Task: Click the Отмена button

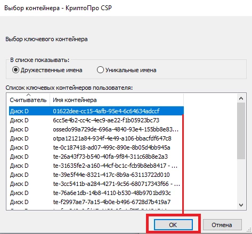Action: 222,225
